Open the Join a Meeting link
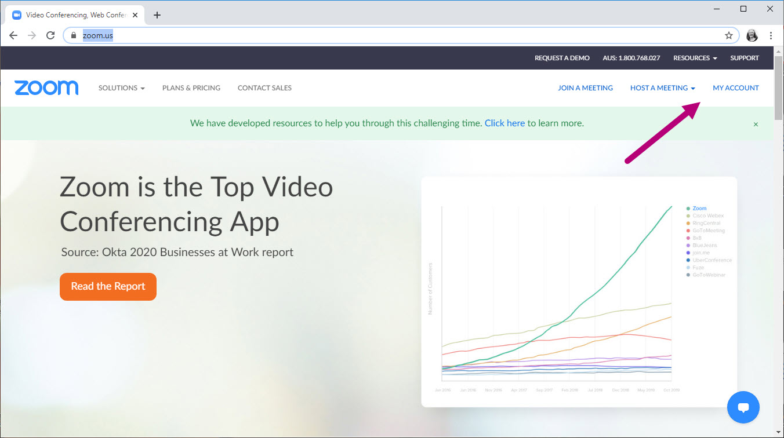784x438 pixels. [585, 88]
